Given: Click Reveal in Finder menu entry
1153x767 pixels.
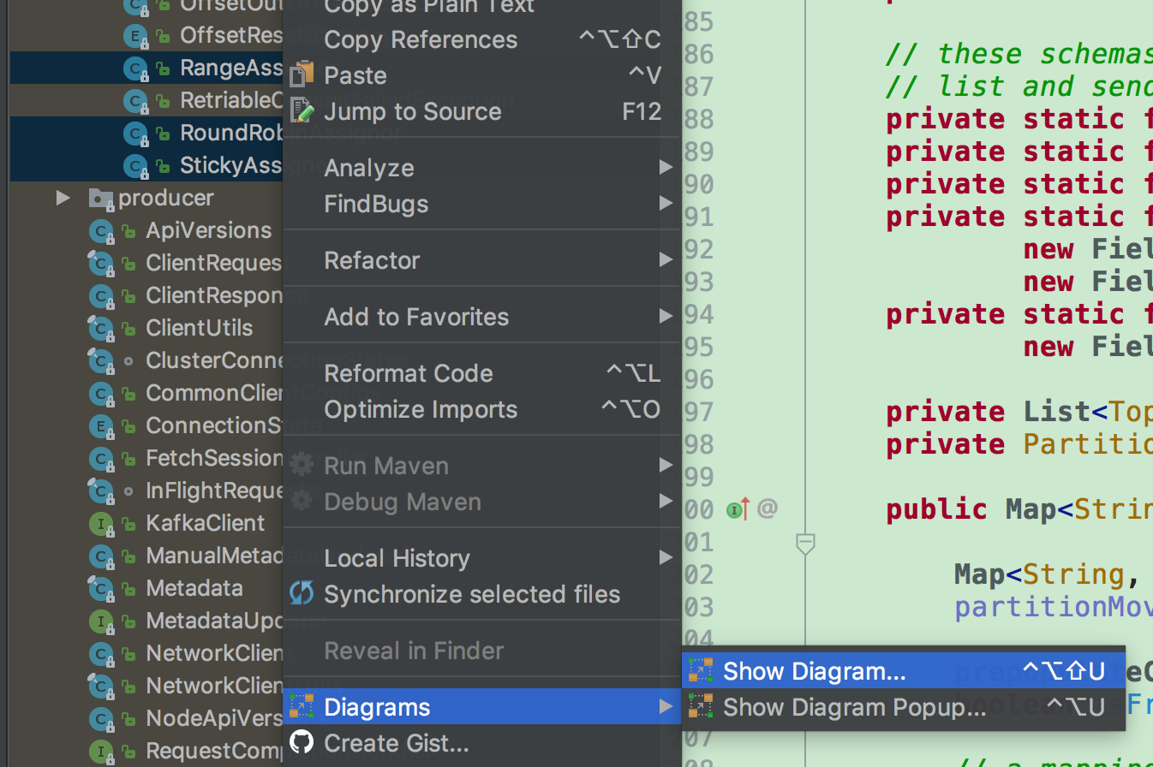Looking at the screenshot, I should point(481,651).
